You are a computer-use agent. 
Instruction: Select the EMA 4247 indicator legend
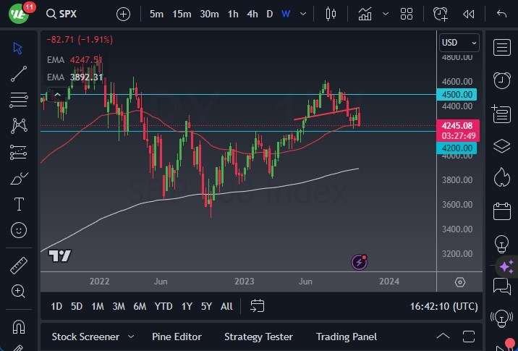click(75, 60)
